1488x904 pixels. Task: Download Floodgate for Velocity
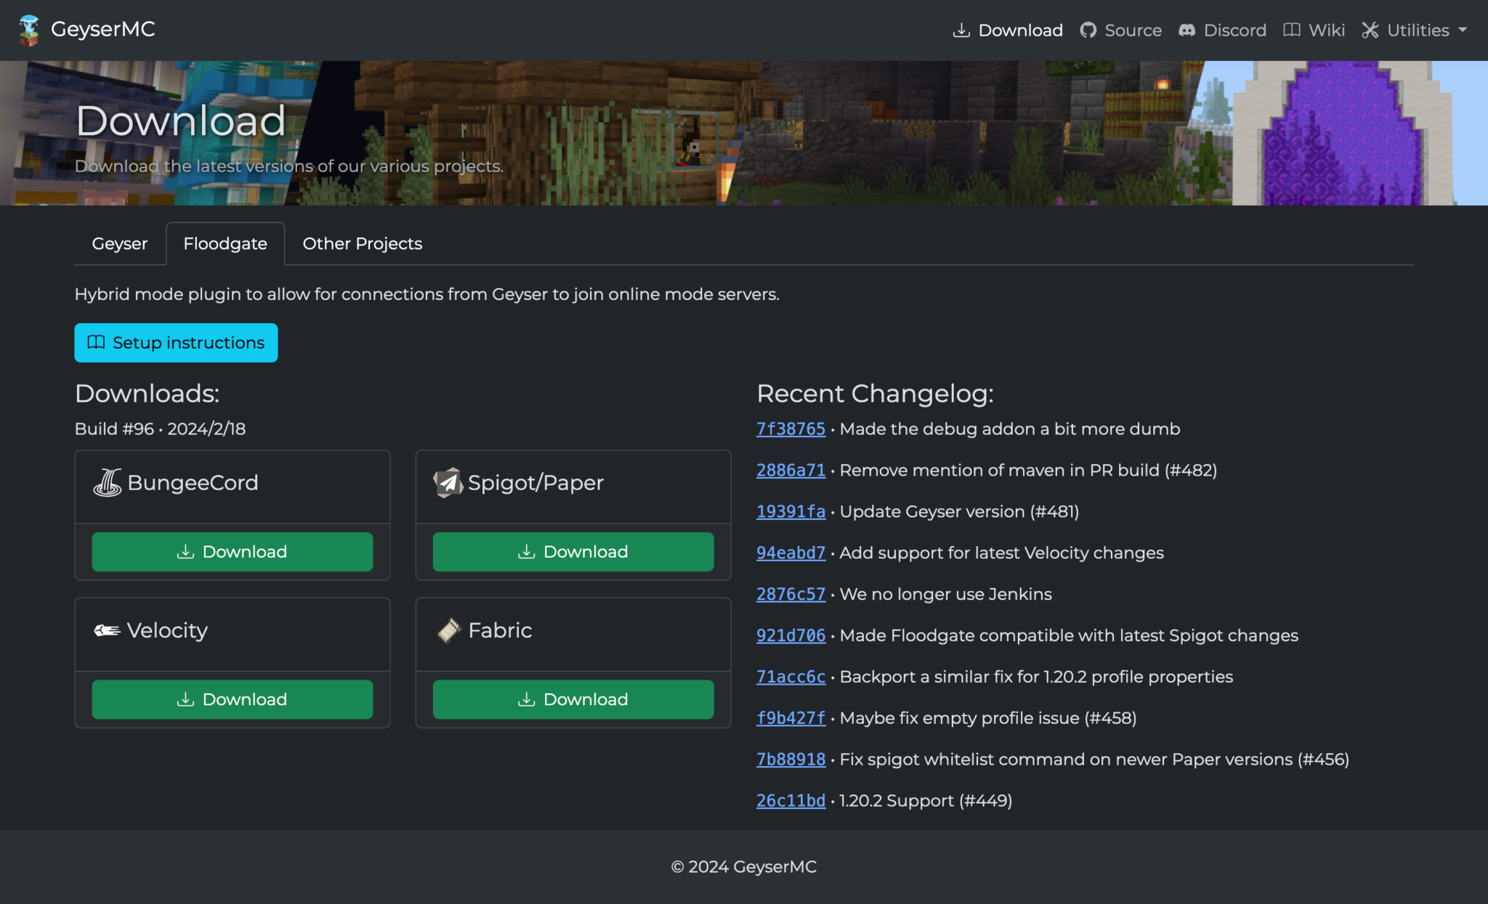(231, 699)
